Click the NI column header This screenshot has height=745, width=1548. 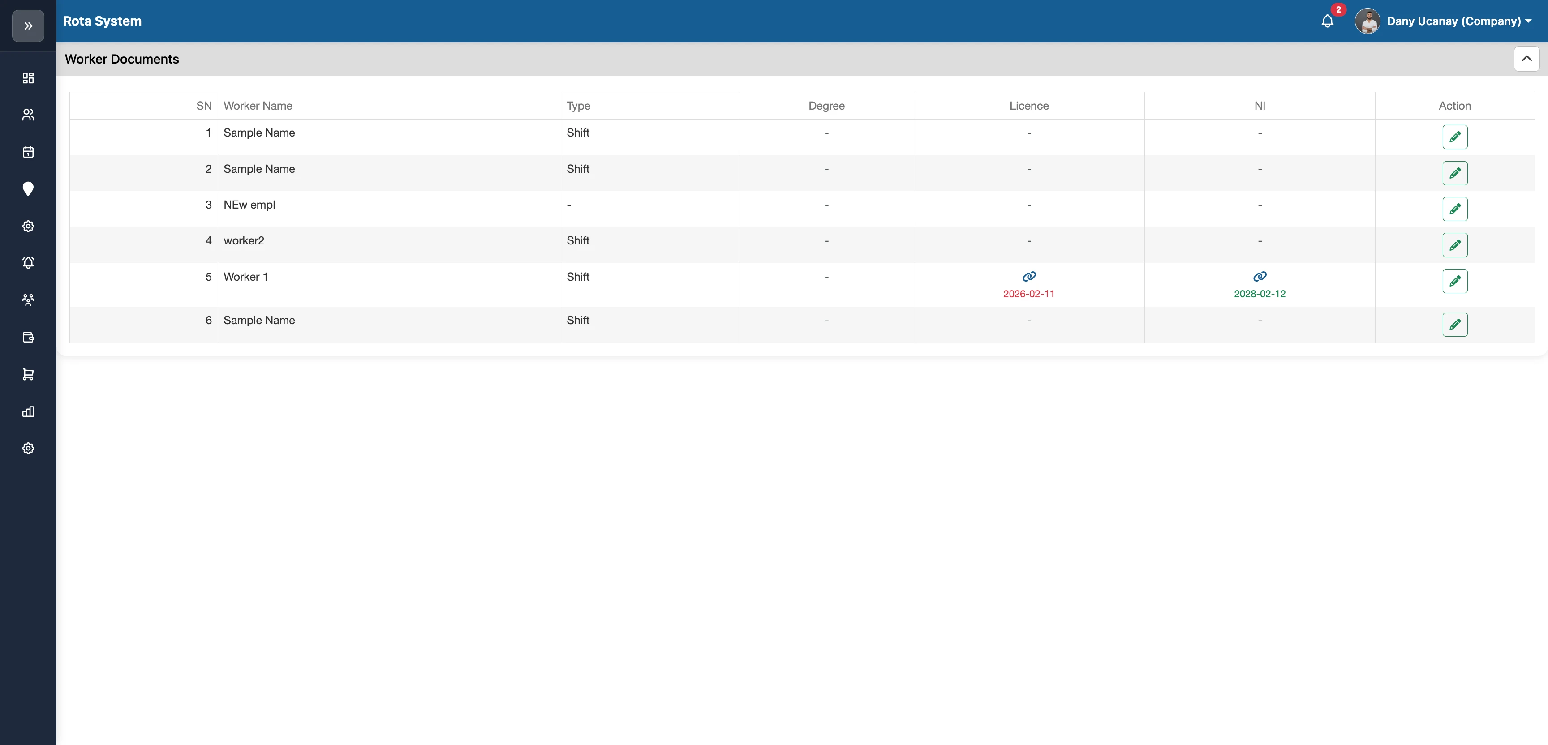pos(1260,106)
